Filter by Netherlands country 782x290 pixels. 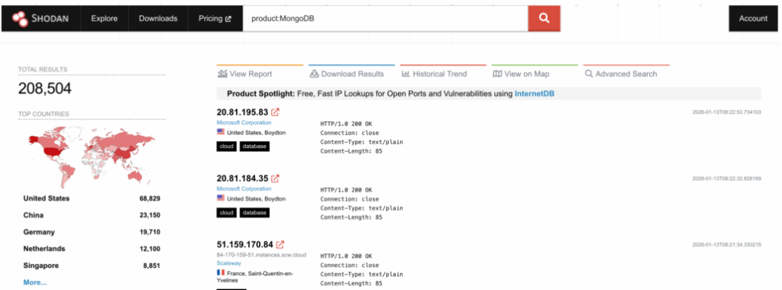click(x=44, y=249)
